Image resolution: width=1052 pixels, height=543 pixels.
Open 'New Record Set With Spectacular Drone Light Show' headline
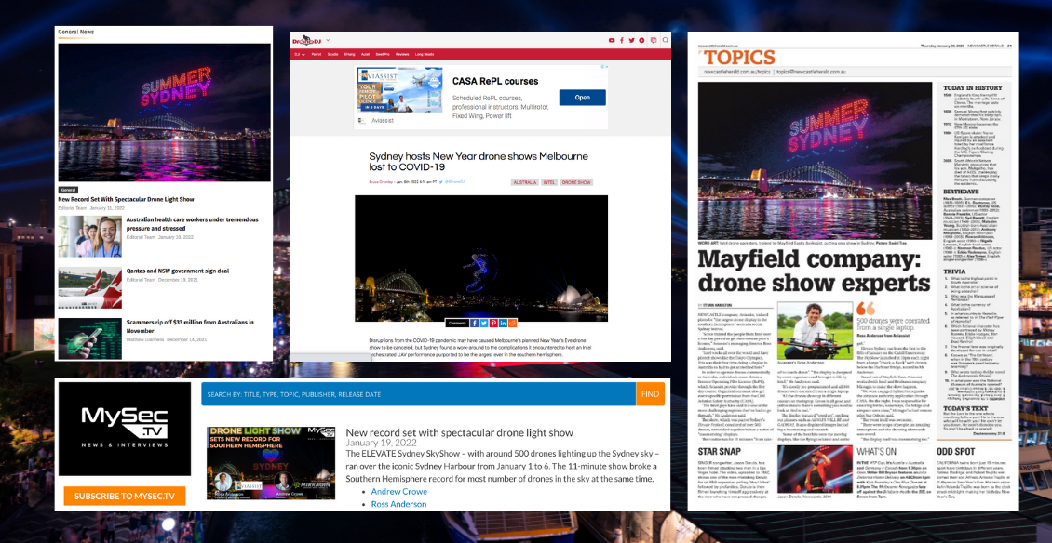[x=126, y=199]
